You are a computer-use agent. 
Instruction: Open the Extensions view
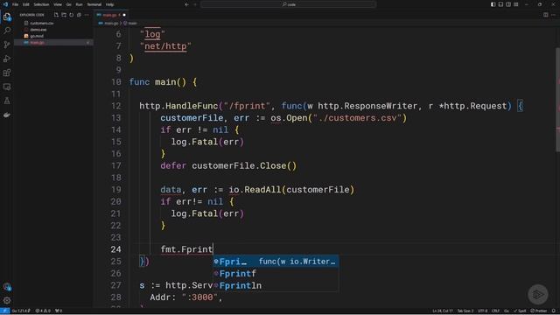pos(7,73)
